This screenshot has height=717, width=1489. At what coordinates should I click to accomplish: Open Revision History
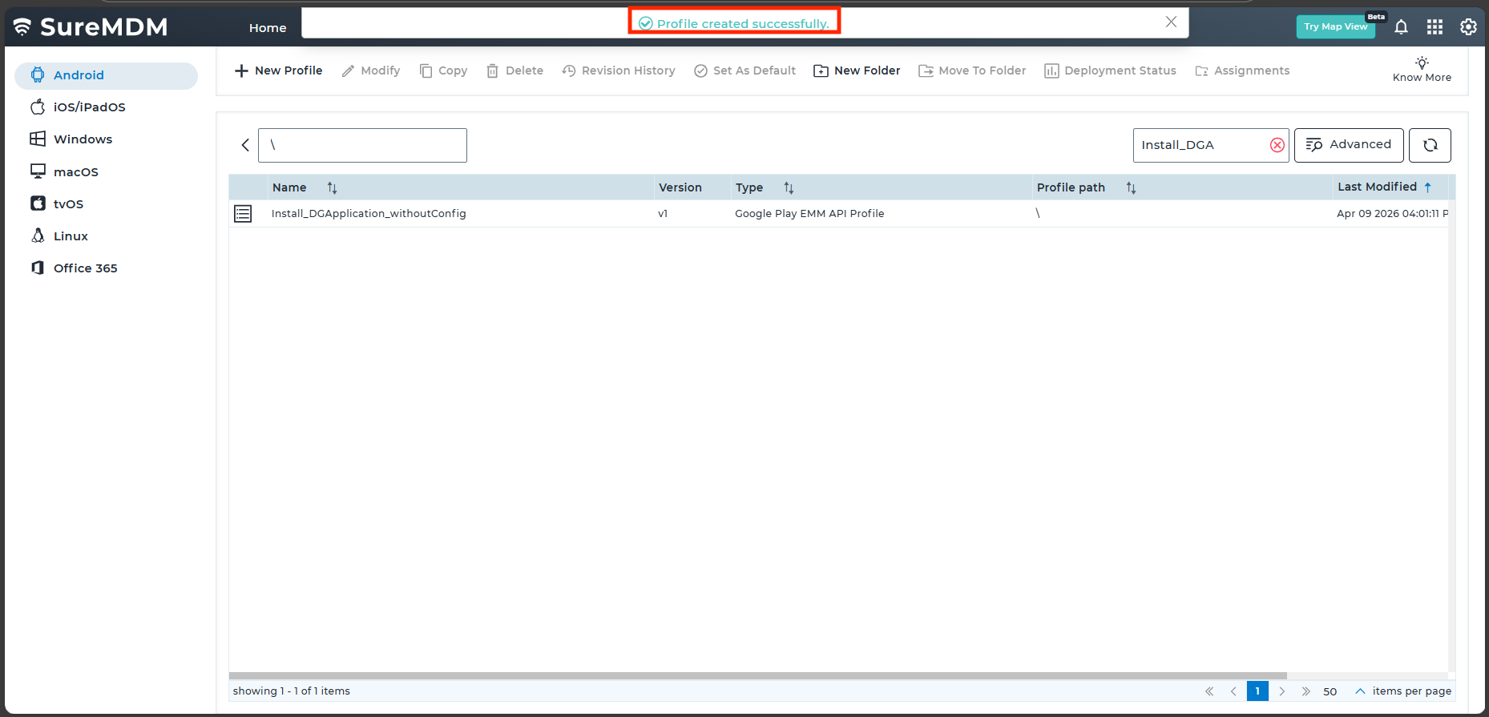[x=619, y=70]
